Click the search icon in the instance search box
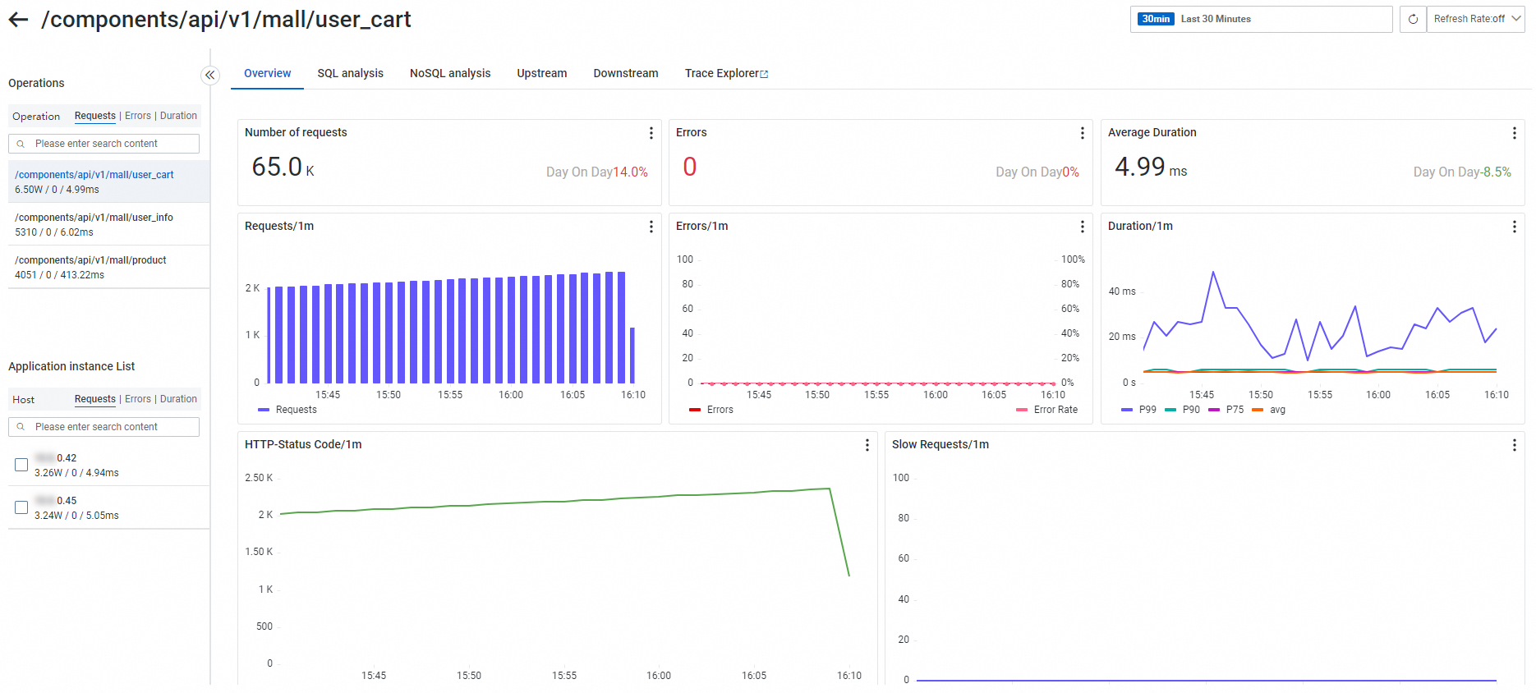 [x=21, y=427]
